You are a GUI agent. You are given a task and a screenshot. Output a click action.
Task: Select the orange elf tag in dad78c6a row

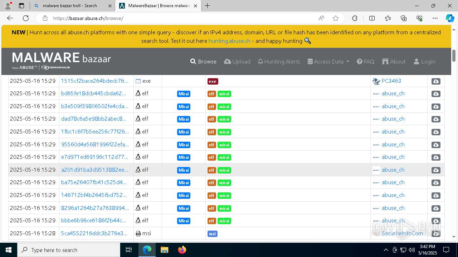click(211, 119)
